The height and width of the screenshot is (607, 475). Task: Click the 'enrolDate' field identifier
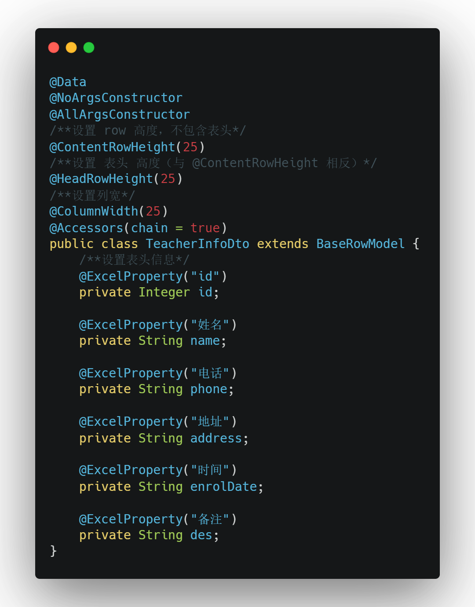click(223, 487)
